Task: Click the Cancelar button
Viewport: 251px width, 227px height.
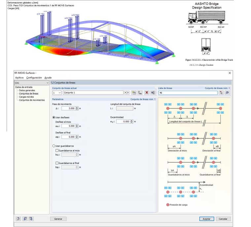Action: point(223,219)
